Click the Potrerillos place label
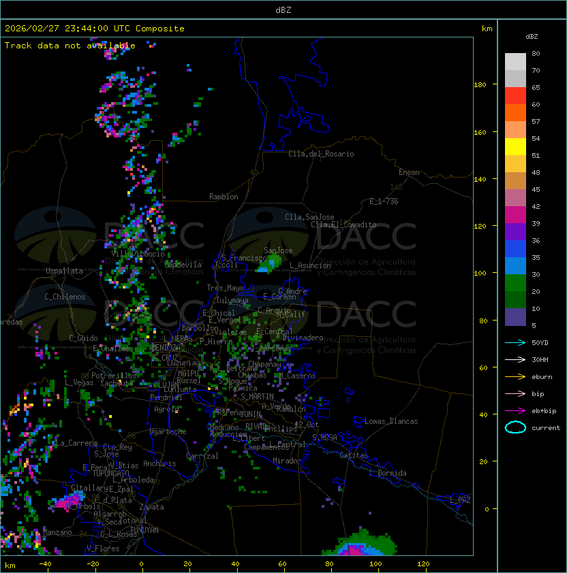 point(114,376)
